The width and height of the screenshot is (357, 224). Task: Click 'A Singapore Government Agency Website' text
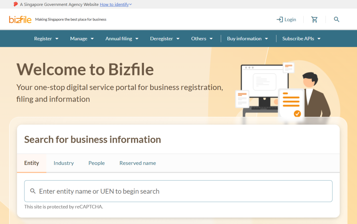tap(59, 4)
